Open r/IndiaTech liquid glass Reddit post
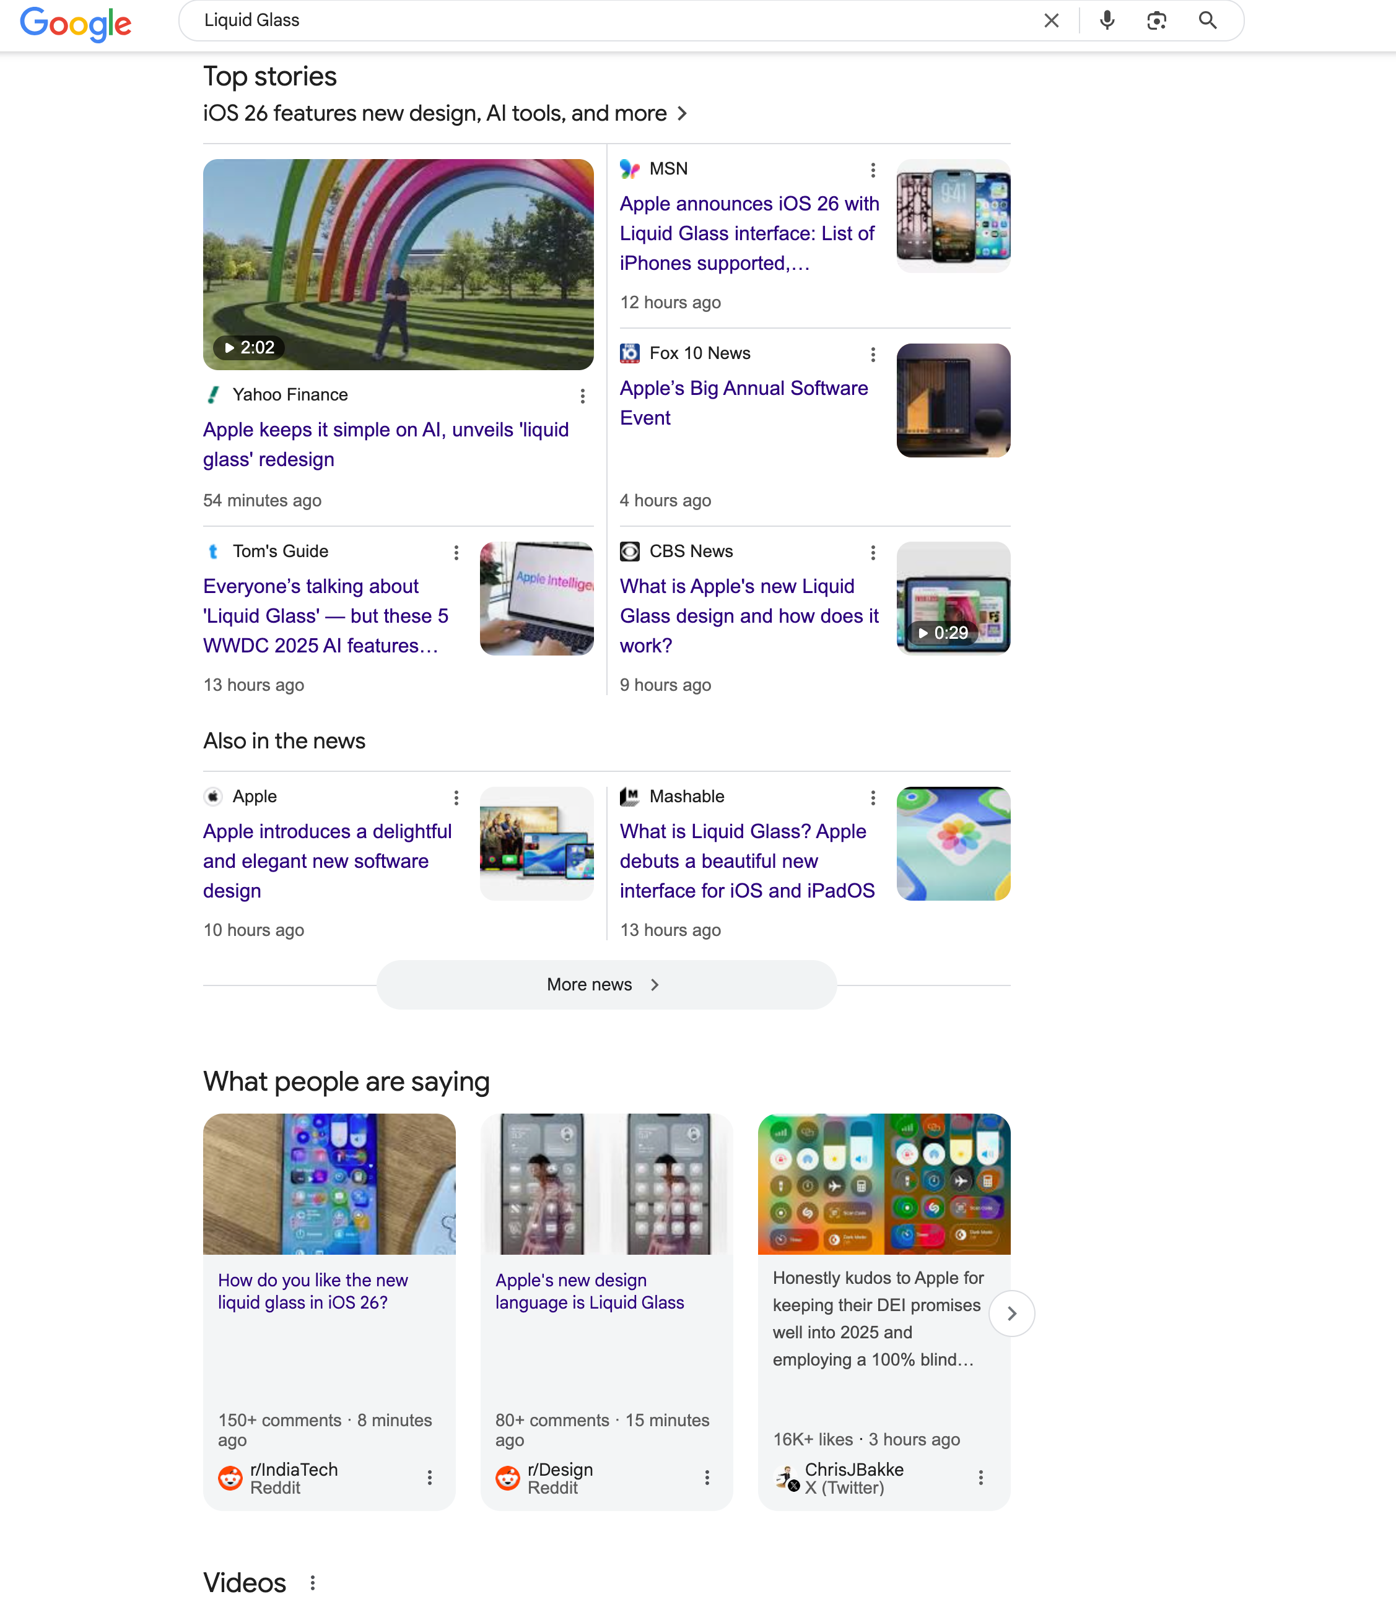Viewport: 1396px width, 1602px height. (x=312, y=1291)
